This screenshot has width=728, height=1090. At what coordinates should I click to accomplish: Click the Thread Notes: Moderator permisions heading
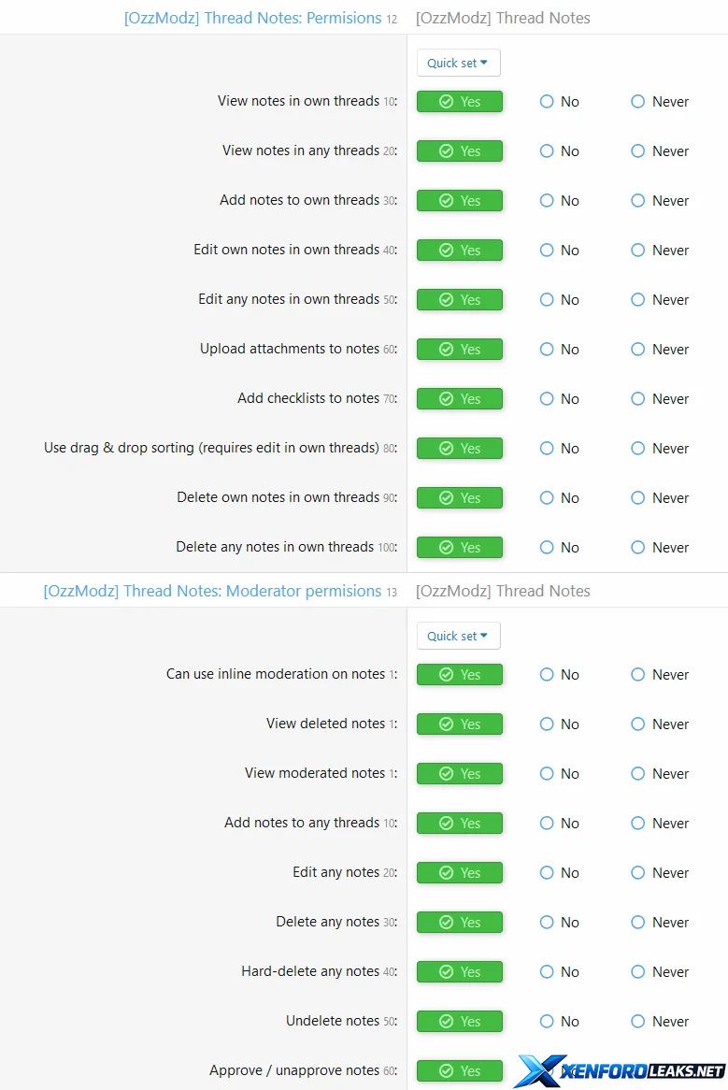(212, 591)
